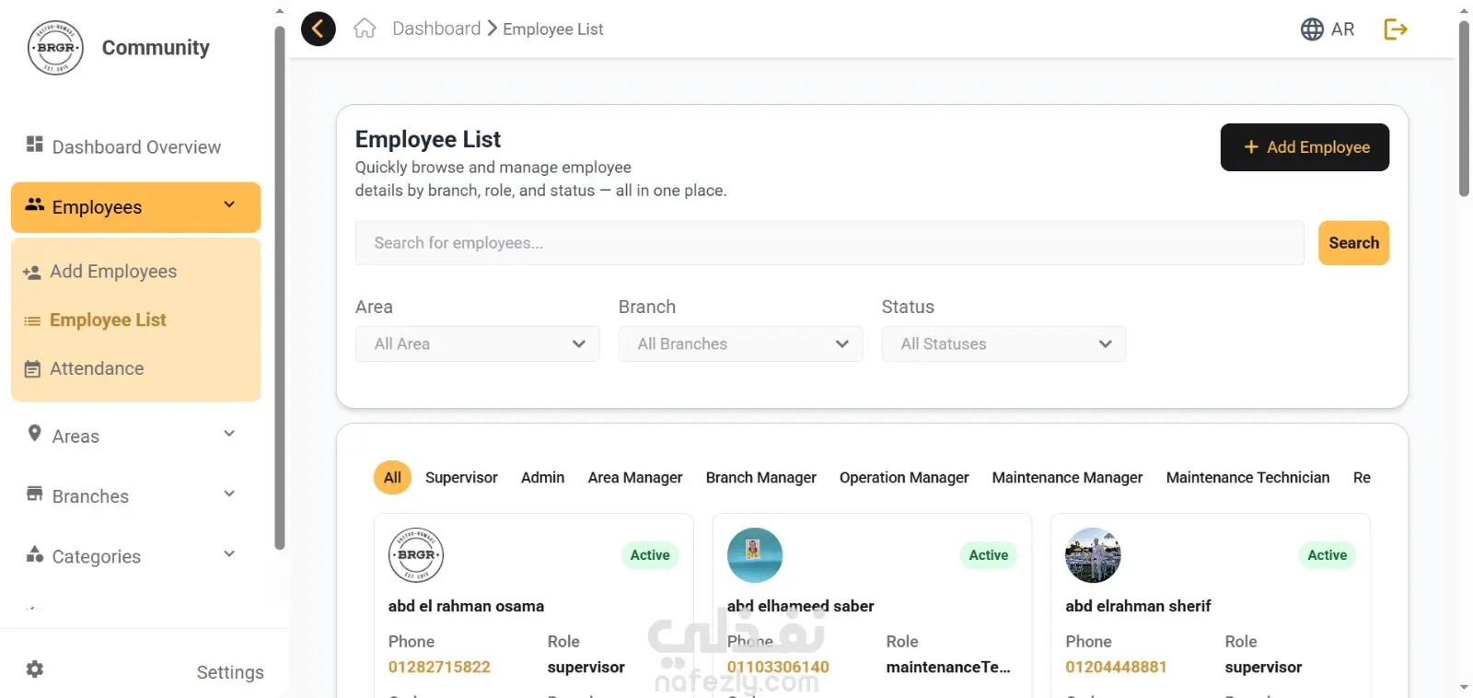Open Employee List in the sidebar
1473x698 pixels.
108,320
